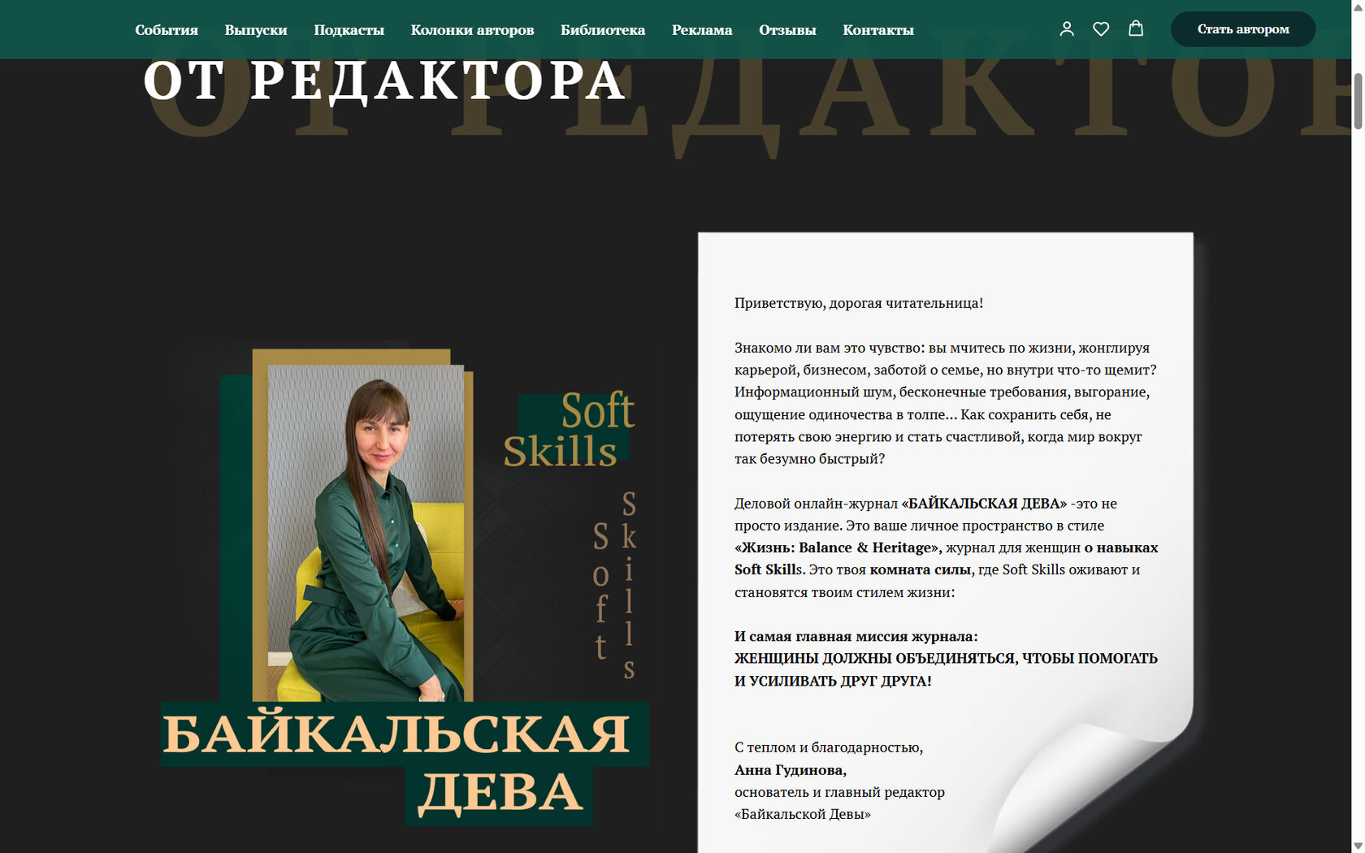This screenshot has height=853, width=1365.
Task: Click the closing text «Байкальской Девы»
Action: (803, 814)
